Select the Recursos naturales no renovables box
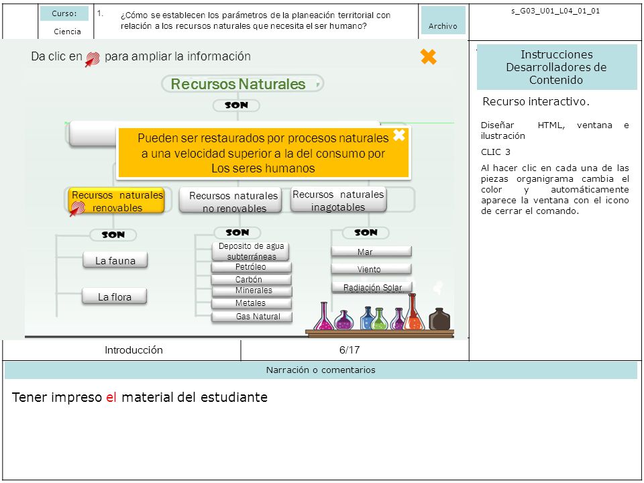Viewport: 644px width, 483px height. pos(230,201)
